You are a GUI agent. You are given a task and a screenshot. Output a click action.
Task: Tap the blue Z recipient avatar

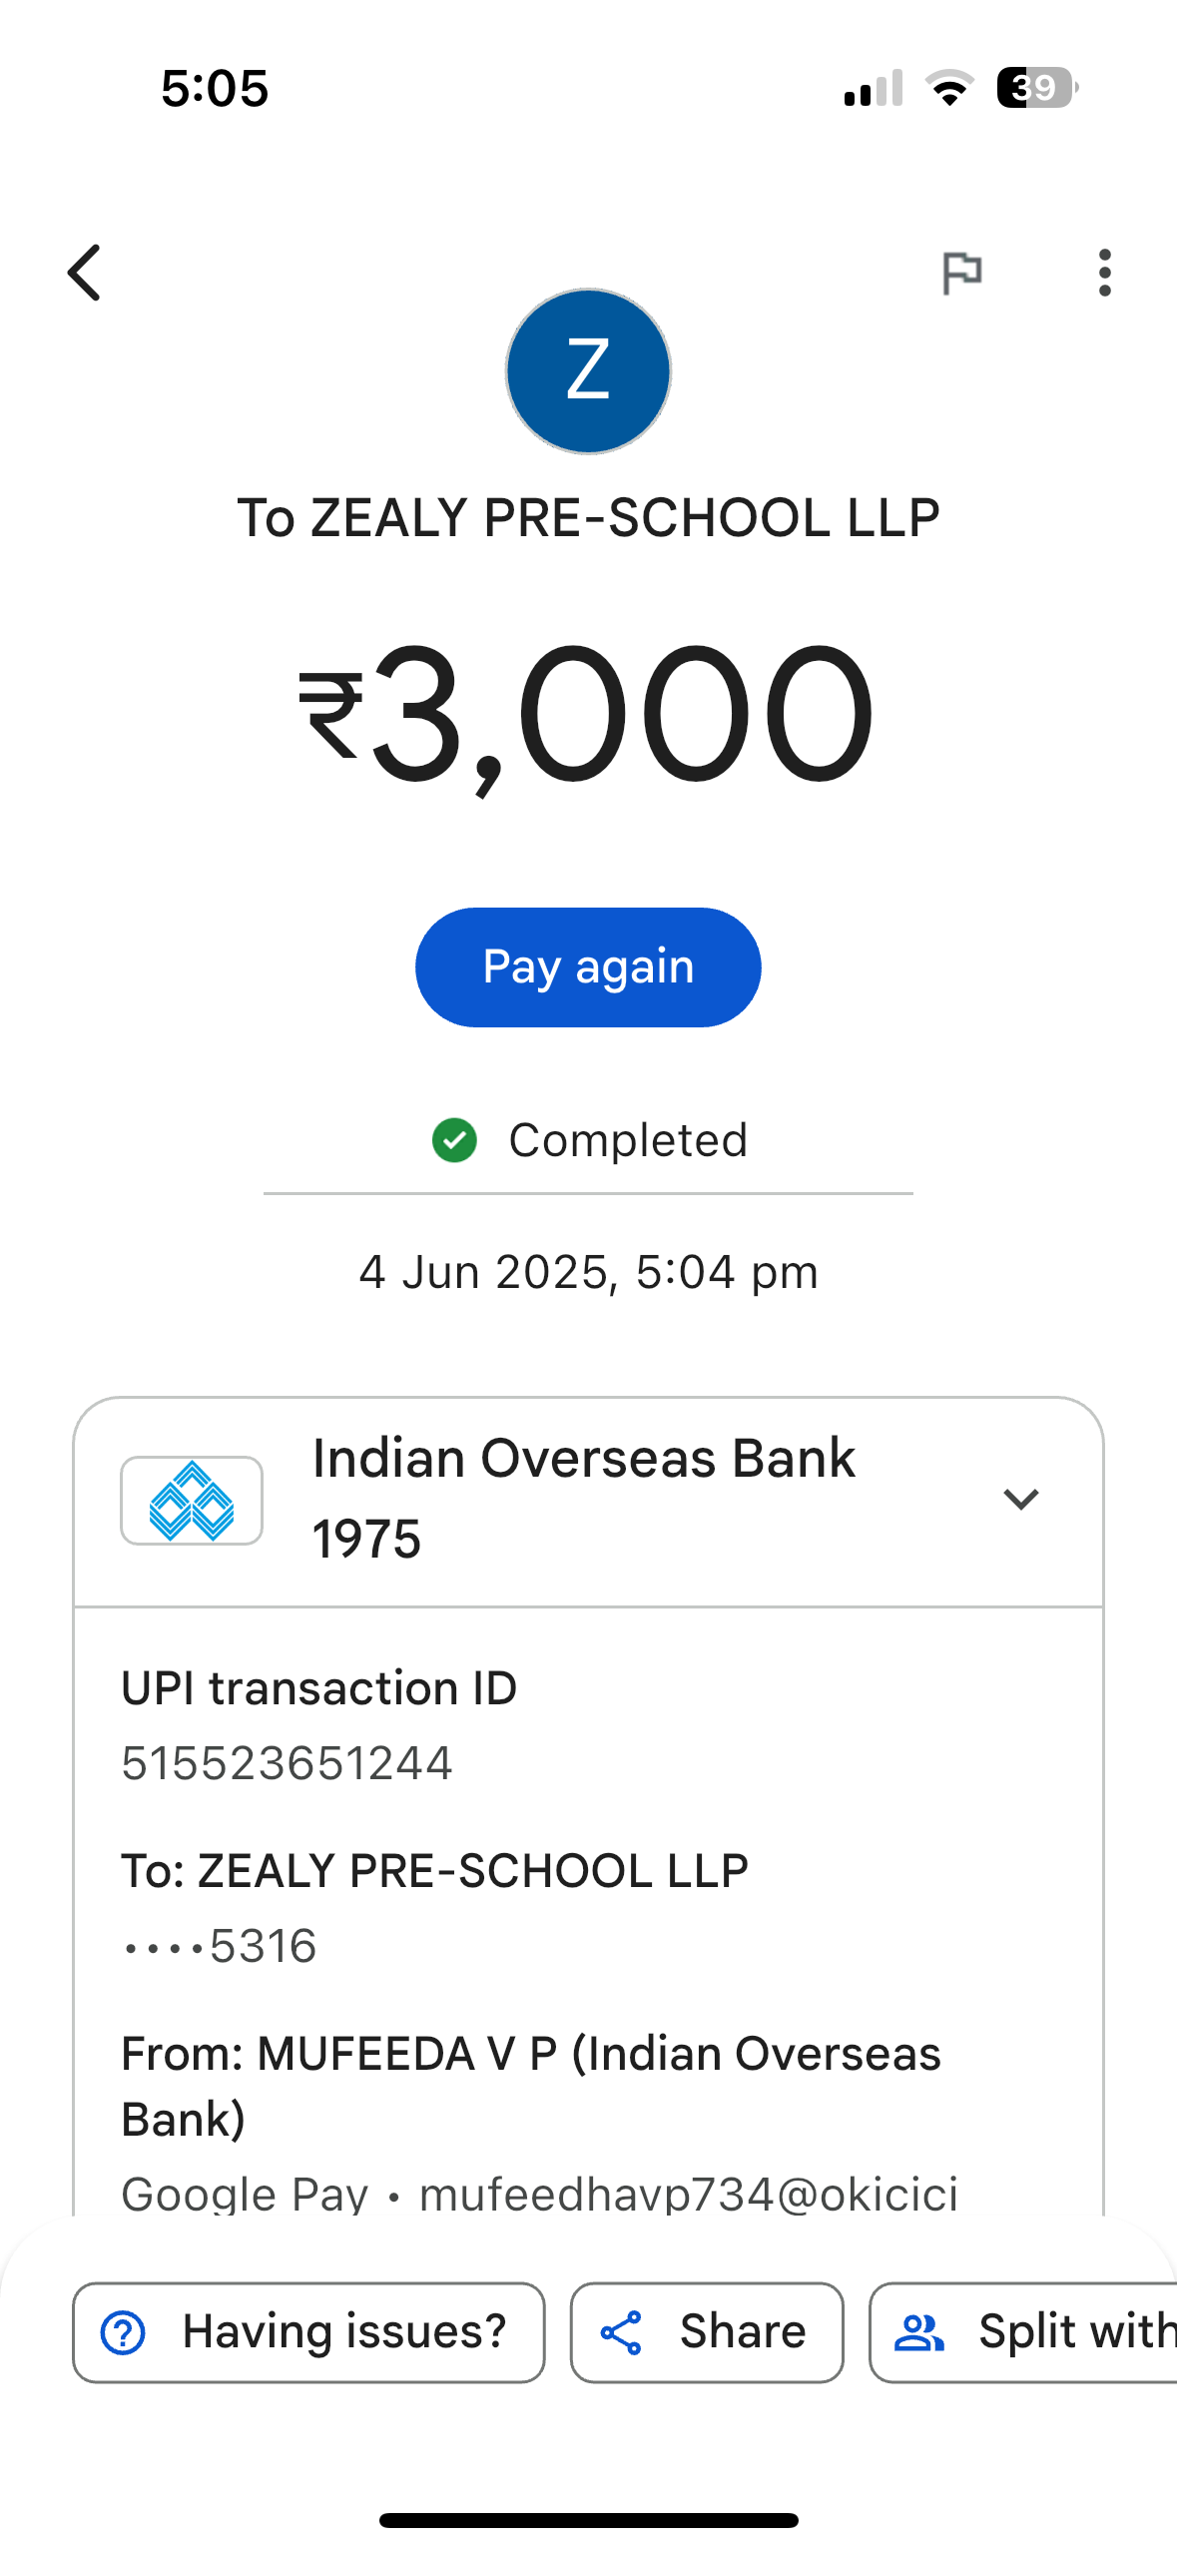tap(588, 371)
